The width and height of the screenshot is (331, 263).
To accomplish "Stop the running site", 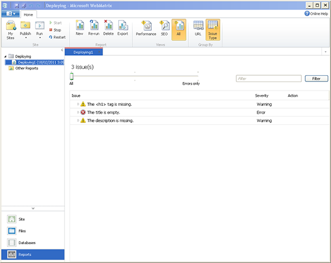I will [x=55, y=30].
